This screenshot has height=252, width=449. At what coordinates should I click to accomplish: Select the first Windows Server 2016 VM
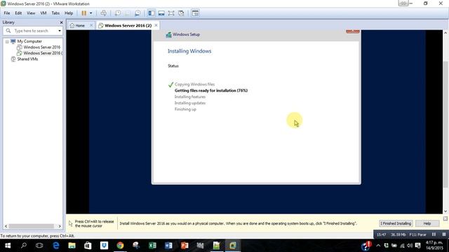(x=41, y=47)
